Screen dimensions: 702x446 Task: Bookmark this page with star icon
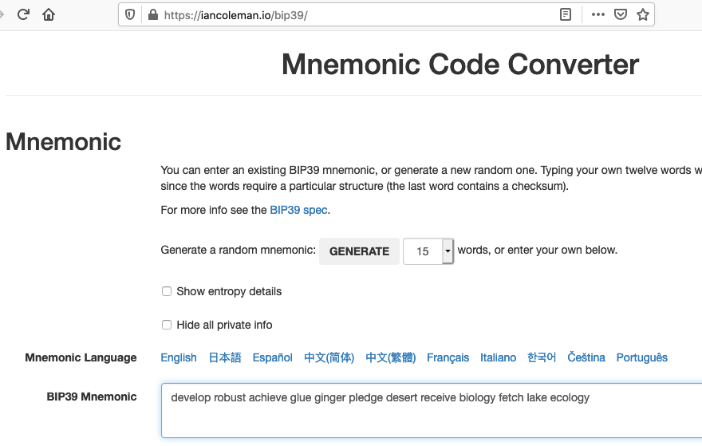coord(643,15)
